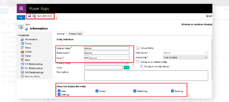Open N:1 Relationships item

click(x=34, y=68)
